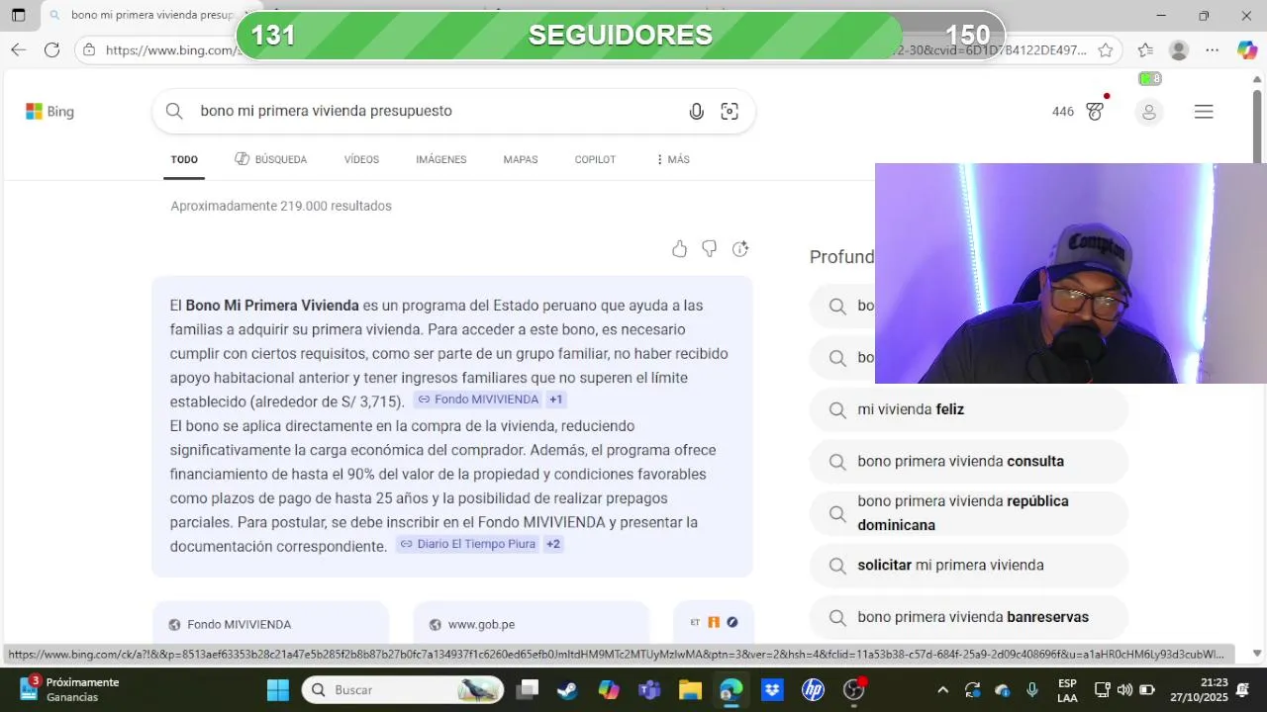The image size is (1267, 712).
Task: Open the Diario El Tiempo Piura citation
Action: point(467,544)
